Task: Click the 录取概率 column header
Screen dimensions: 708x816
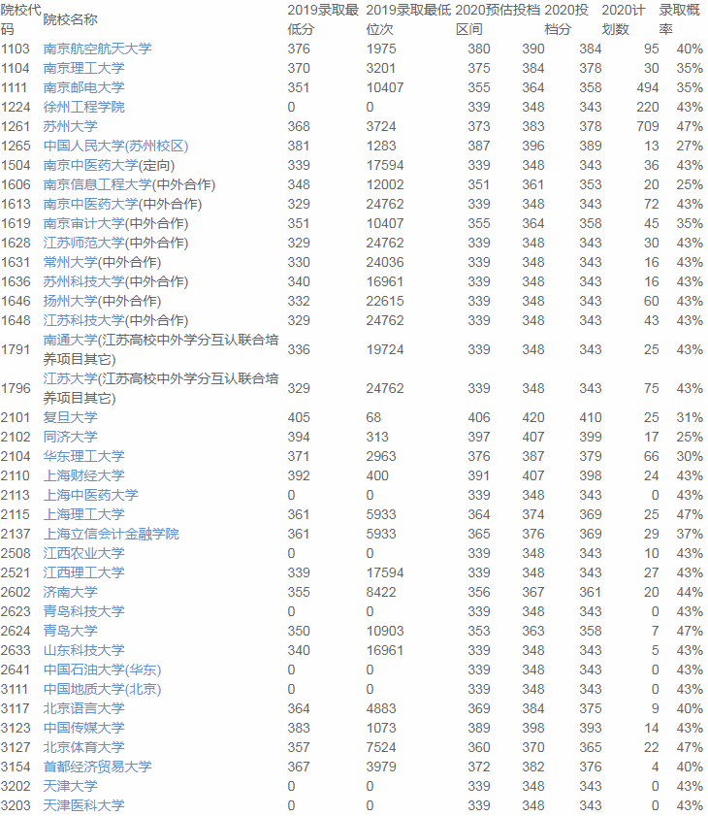Action: click(x=679, y=19)
